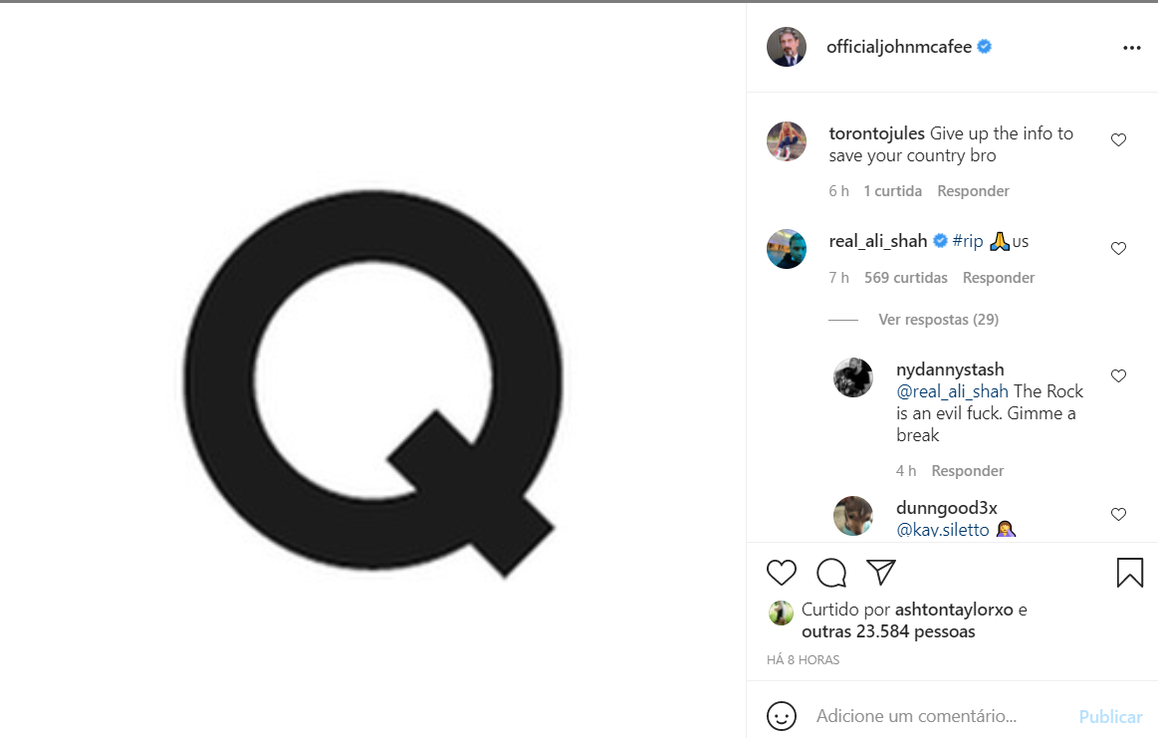This screenshot has height=738, width=1158.
Task: Open the three-dot more options menu
Action: (1131, 48)
